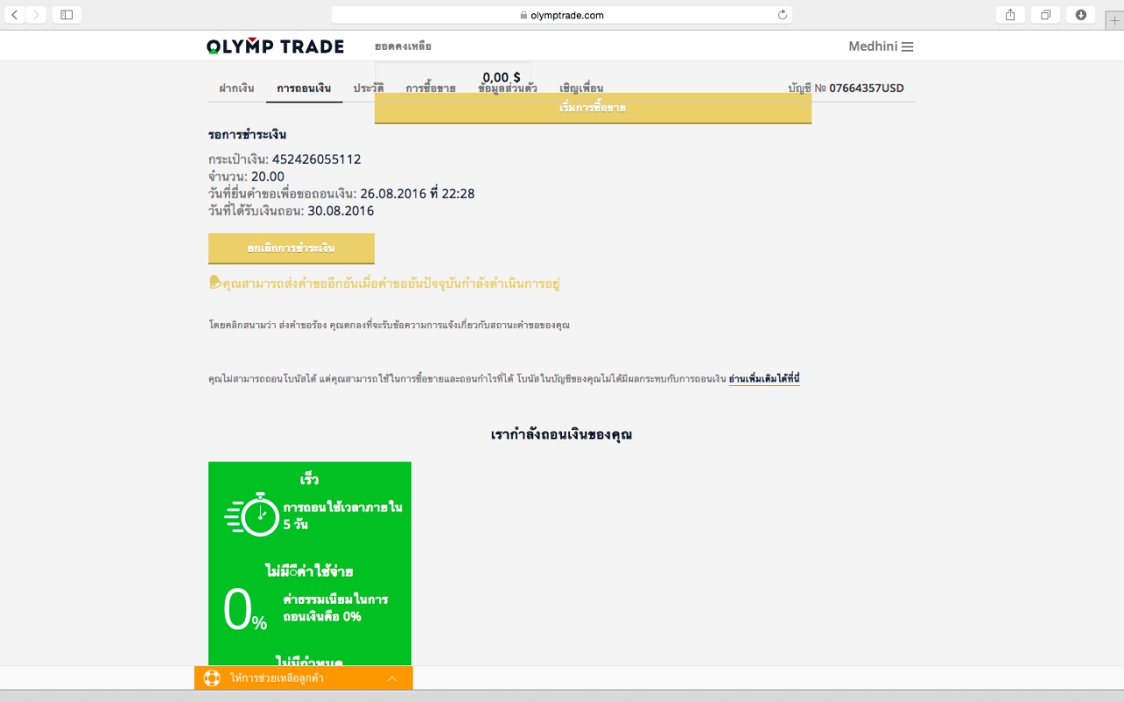The width and height of the screenshot is (1124, 702).
Task: Show all tabs overview
Action: (1046, 15)
